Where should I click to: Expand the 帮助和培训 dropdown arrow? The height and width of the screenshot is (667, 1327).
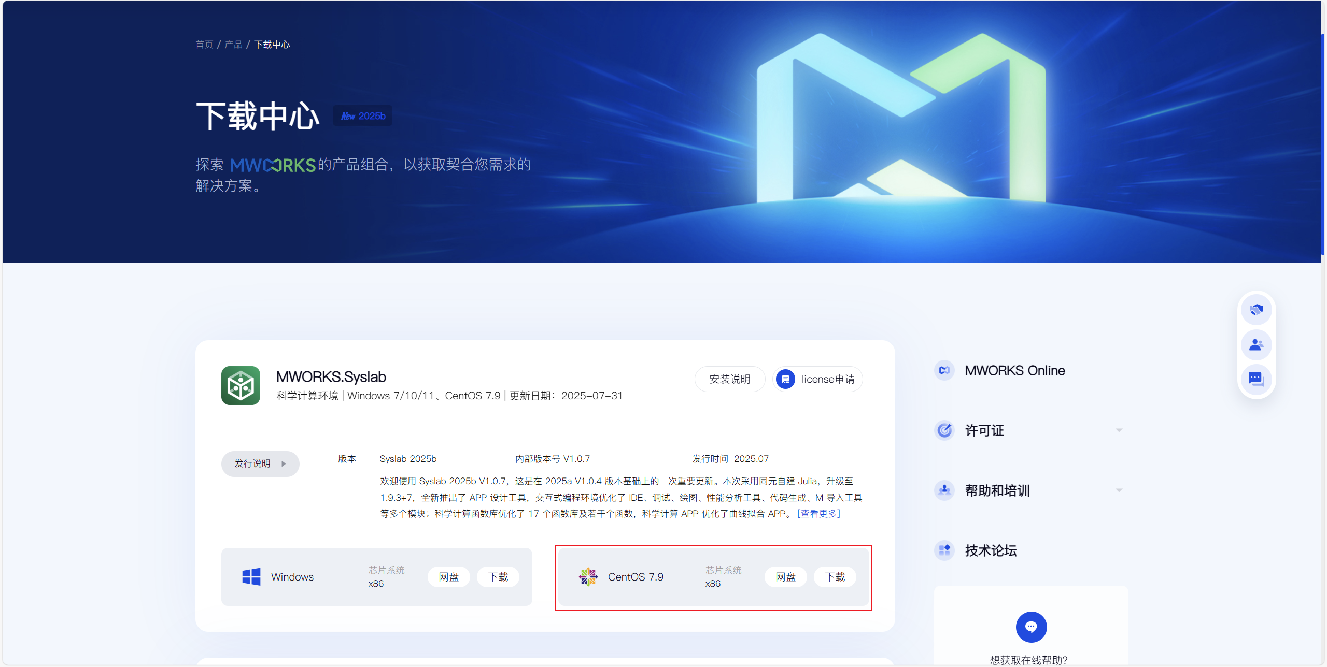pos(1119,490)
